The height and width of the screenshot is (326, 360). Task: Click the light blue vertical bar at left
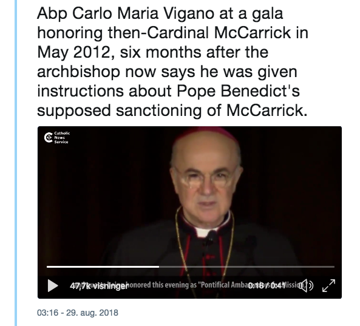point(16,163)
